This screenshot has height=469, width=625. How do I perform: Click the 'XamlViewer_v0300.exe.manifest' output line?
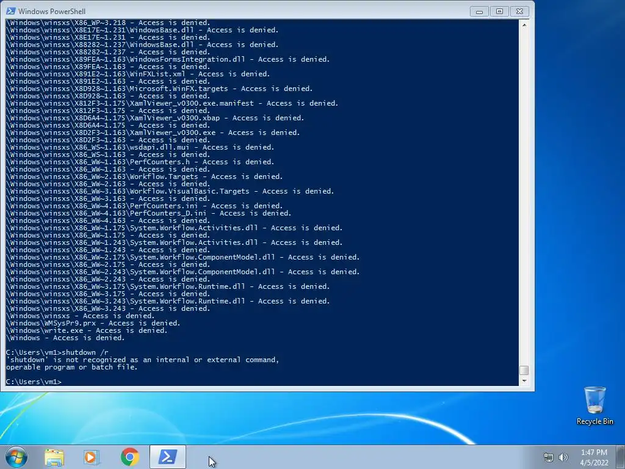coord(172,103)
